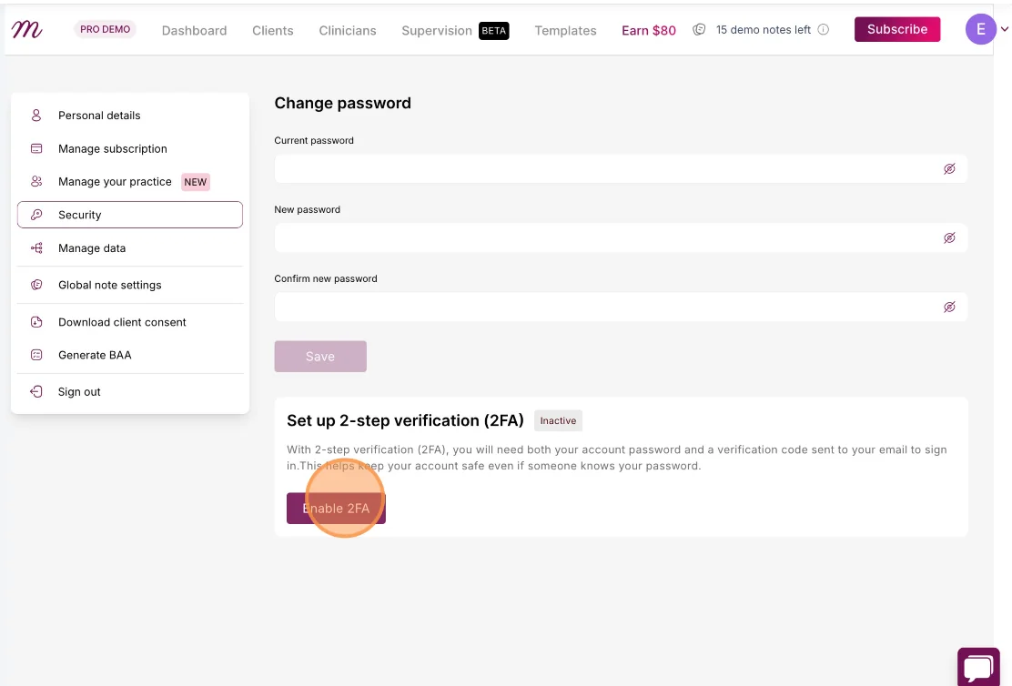Click the notes icon before demo count
The width and height of the screenshot is (1012, 686).
click(698, 29)
